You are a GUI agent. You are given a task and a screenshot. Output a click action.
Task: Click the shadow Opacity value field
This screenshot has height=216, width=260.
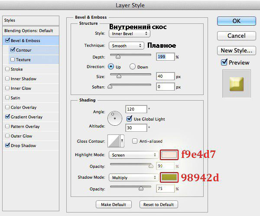click(166, 189)
